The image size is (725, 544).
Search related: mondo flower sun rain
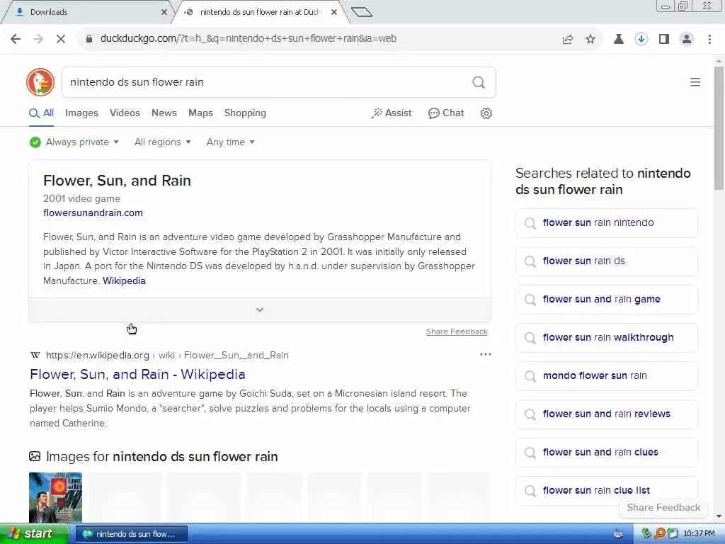pos(606,376)
